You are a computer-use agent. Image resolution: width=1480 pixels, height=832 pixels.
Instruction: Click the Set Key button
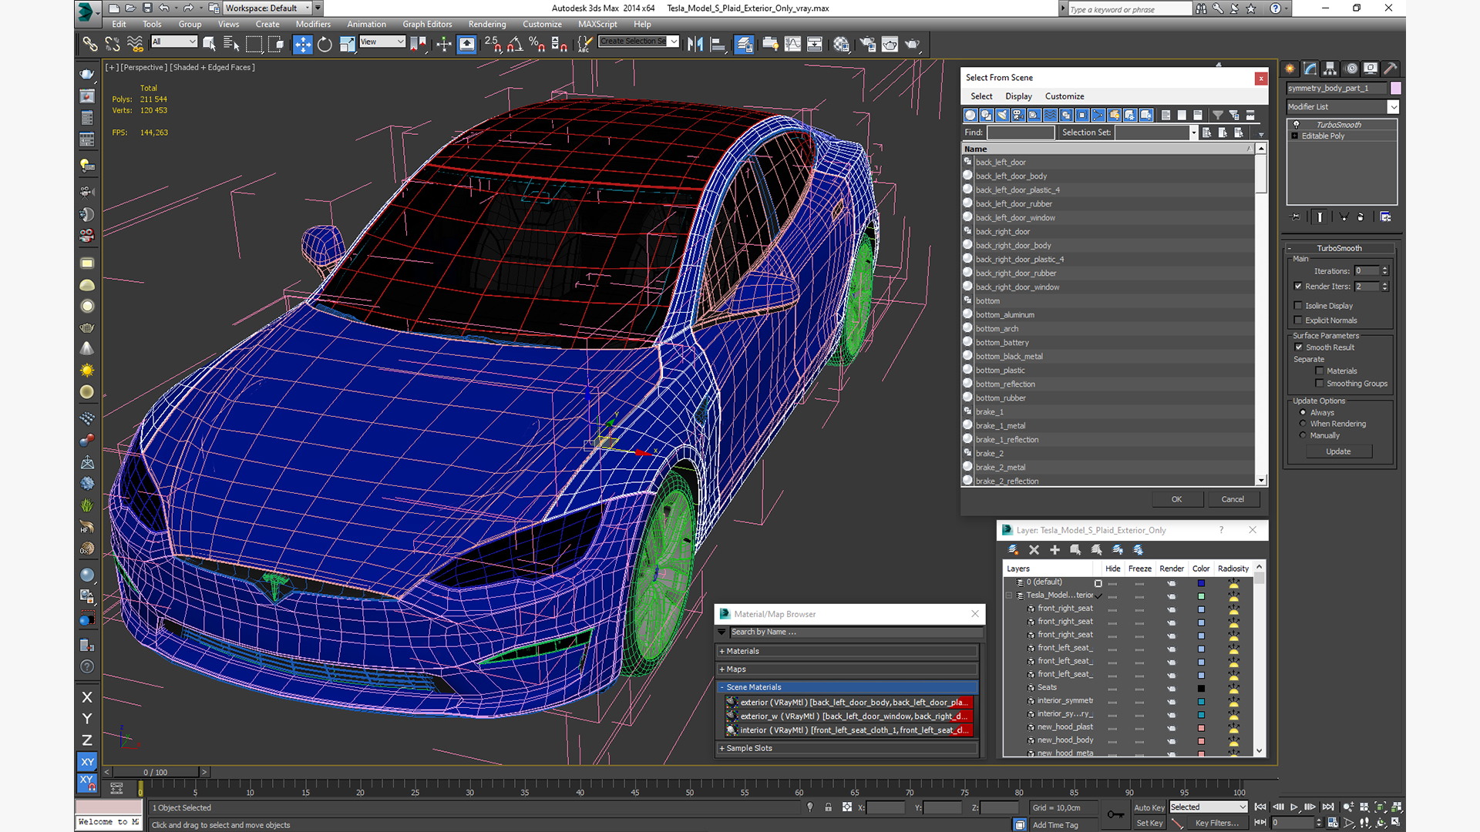(1149, 823)
